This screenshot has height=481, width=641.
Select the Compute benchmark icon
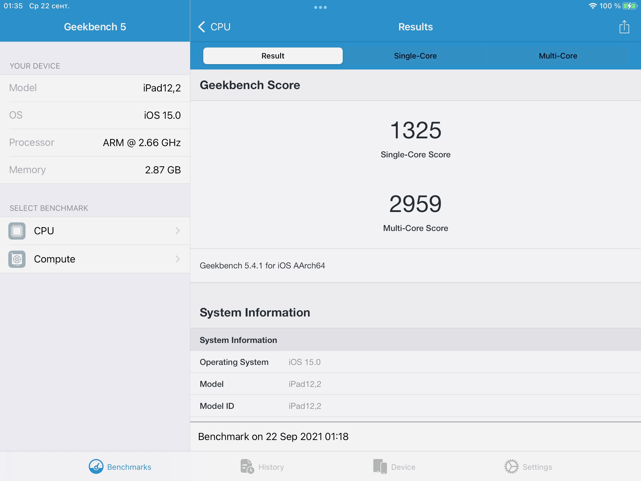17,259
